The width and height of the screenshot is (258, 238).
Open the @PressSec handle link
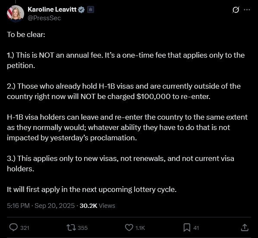44,18
